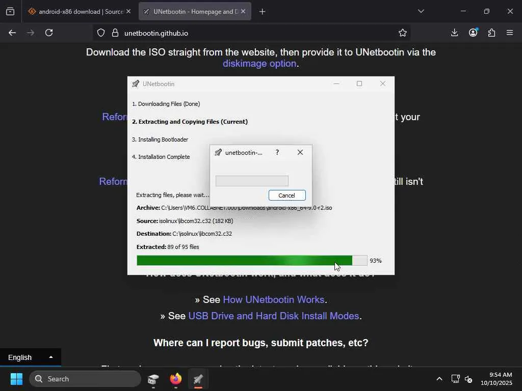The image size is (522, 391).
Task: Click the Destination C:\isolinux\libcom32.c32 text
Action: tap(184, 234)
